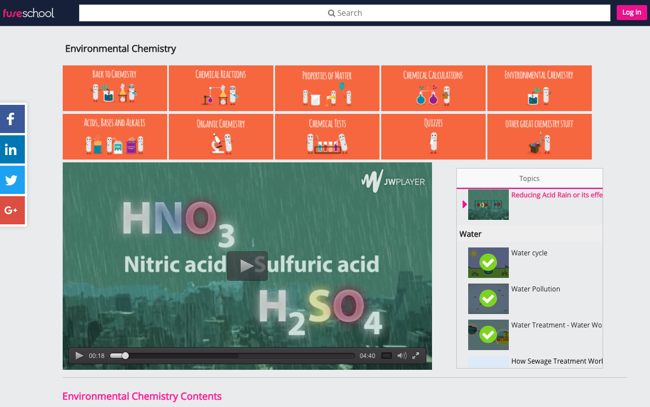
Task: Open the Environmental Chemistry Contents link
Action: click(142, 396)
